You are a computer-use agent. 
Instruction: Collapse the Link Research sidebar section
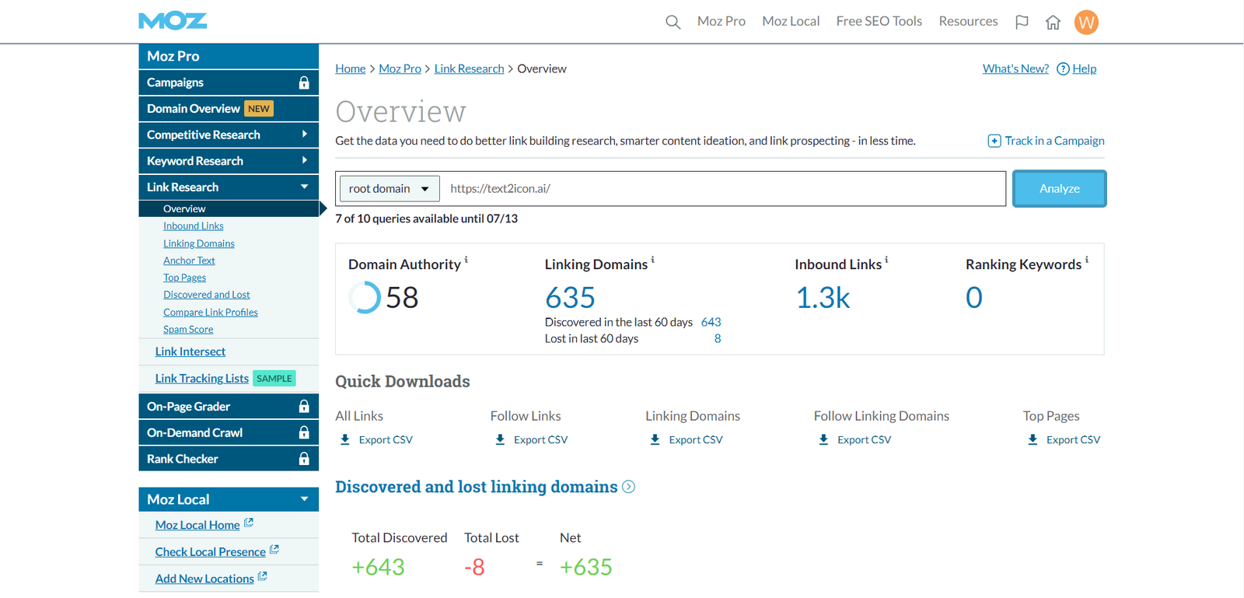(x=304, y=187)
